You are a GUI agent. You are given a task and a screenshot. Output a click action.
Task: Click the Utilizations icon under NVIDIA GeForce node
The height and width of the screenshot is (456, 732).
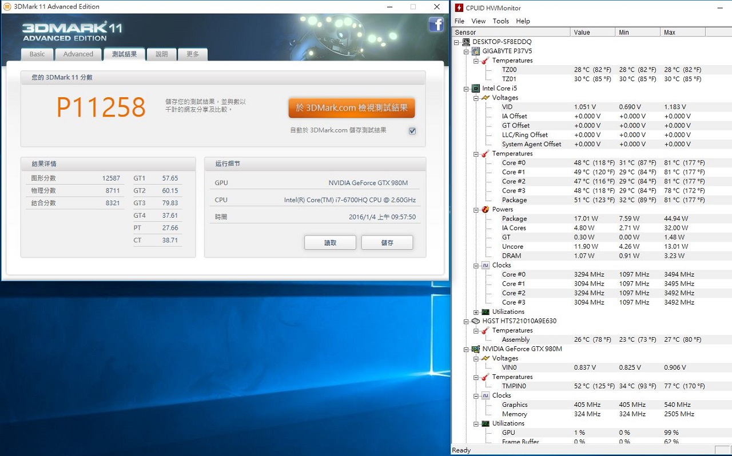point(485,423)
